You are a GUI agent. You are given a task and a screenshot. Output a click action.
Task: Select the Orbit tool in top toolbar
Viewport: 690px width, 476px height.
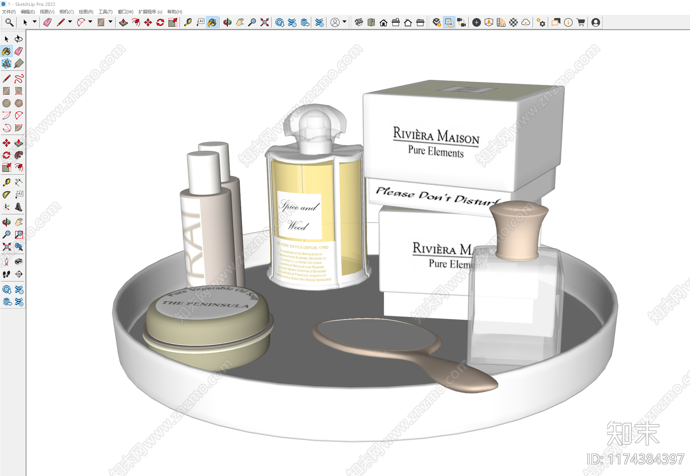tap(227, 22)
